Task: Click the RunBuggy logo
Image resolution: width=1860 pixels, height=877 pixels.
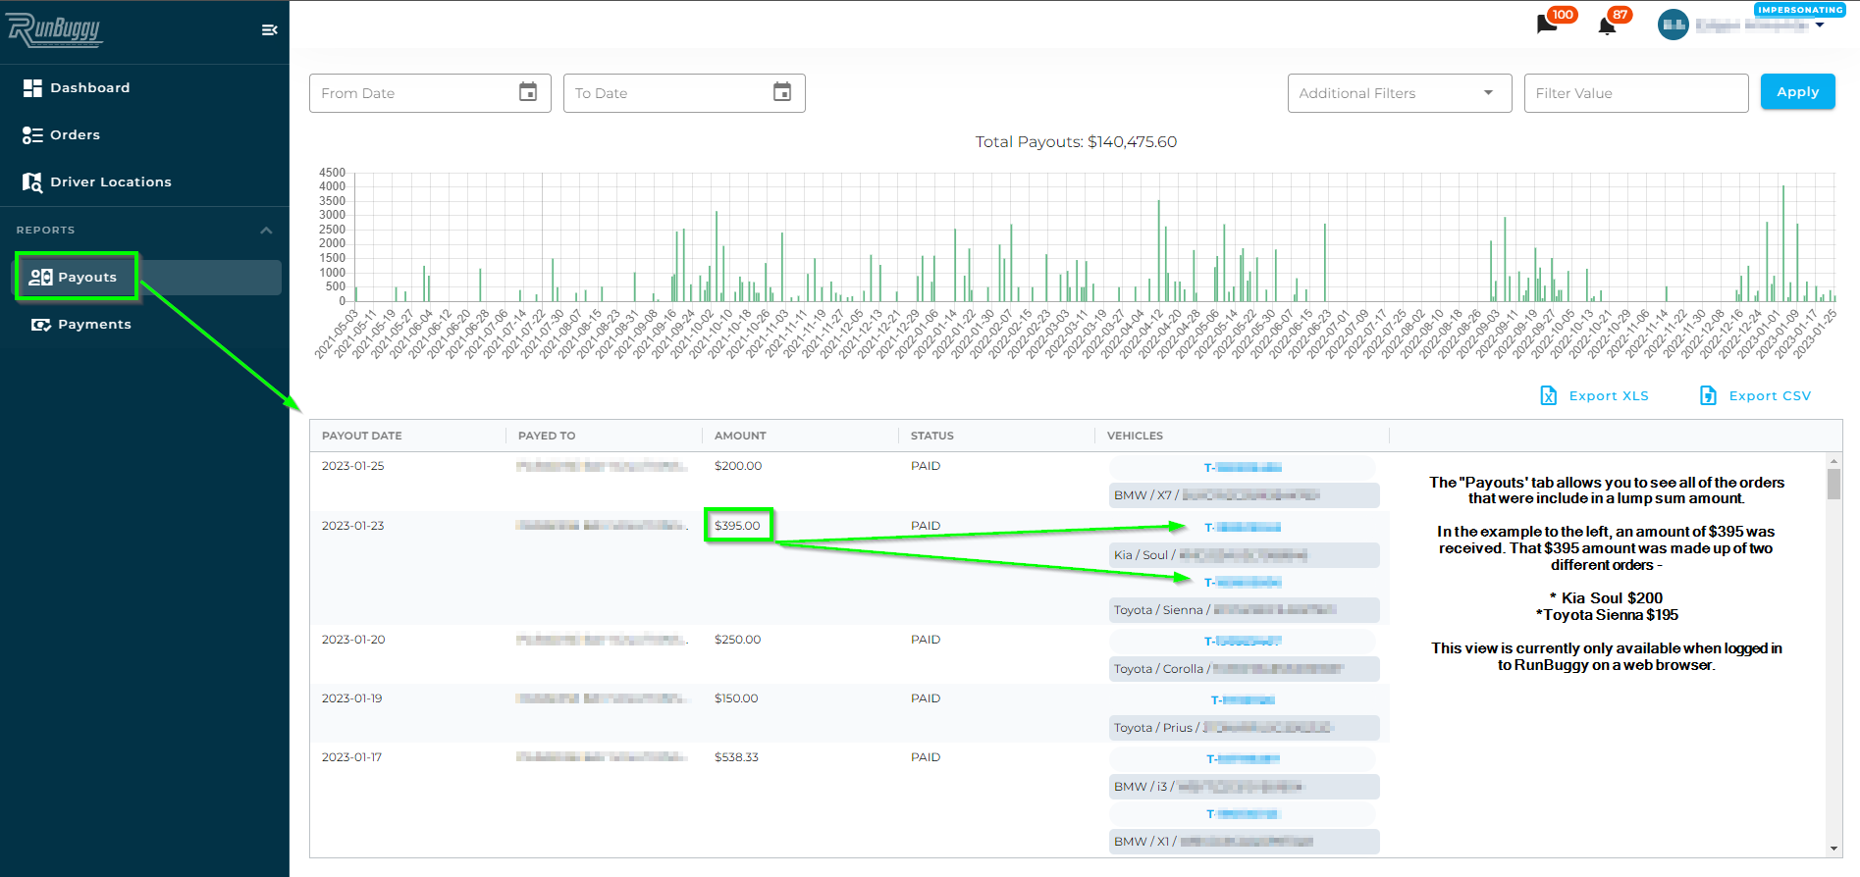Action: [x=55, y=30]
